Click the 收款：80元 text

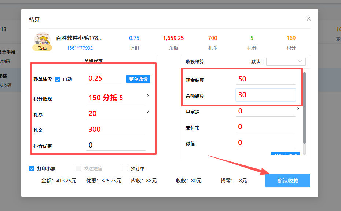click(189, 181)
